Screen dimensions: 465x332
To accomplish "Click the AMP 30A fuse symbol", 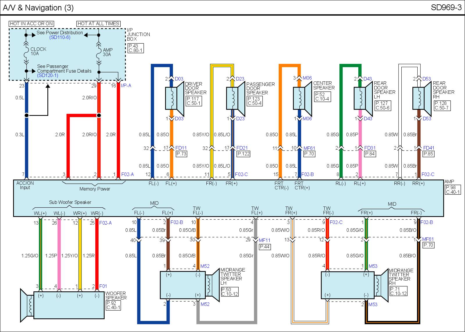I will [99, 53].
